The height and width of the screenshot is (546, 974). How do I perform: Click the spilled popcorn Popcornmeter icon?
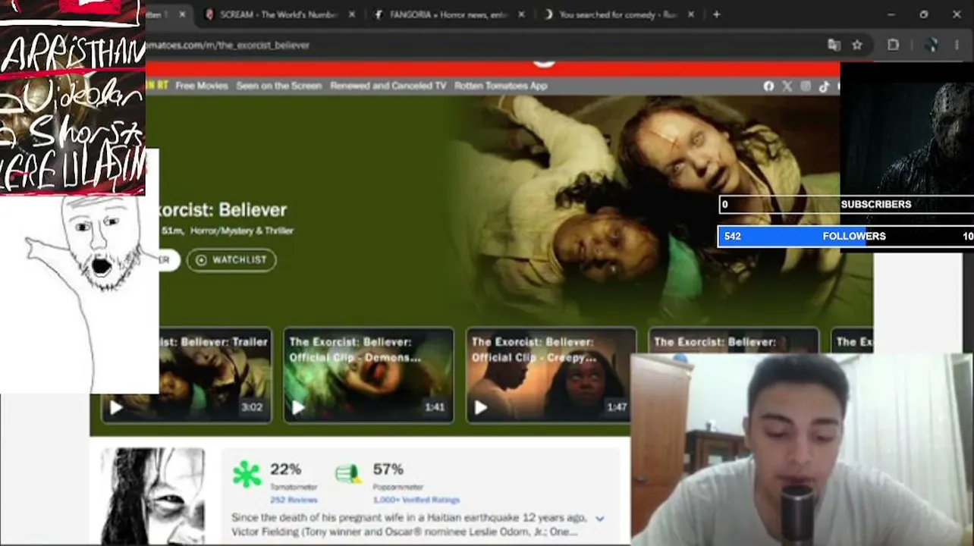tap(348, 474)
